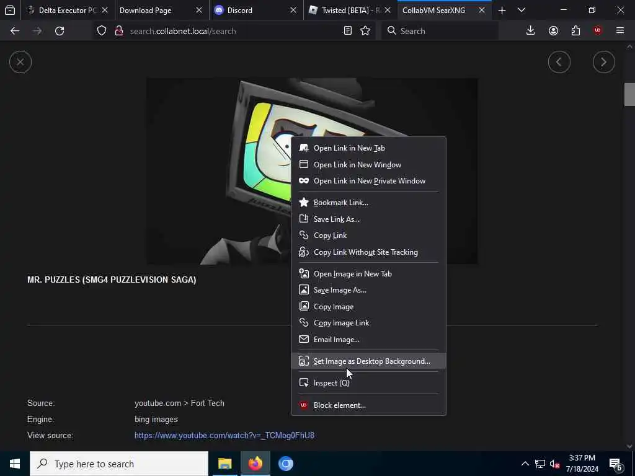
Task: Go back with the back arrow
Action: (x=15, y=31)
